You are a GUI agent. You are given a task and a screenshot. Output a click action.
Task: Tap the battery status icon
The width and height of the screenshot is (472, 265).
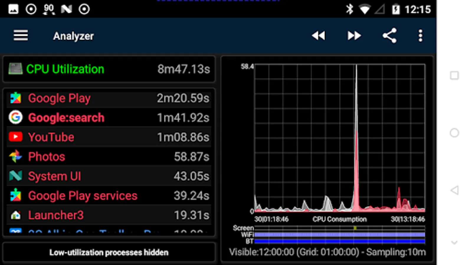396,9
